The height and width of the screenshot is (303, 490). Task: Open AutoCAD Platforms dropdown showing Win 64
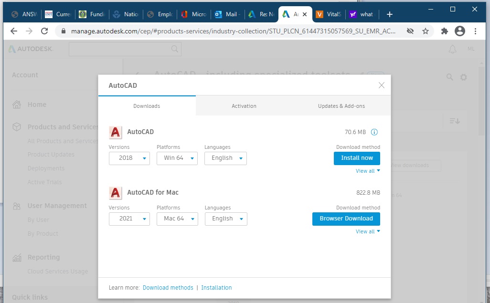[177, 158]
